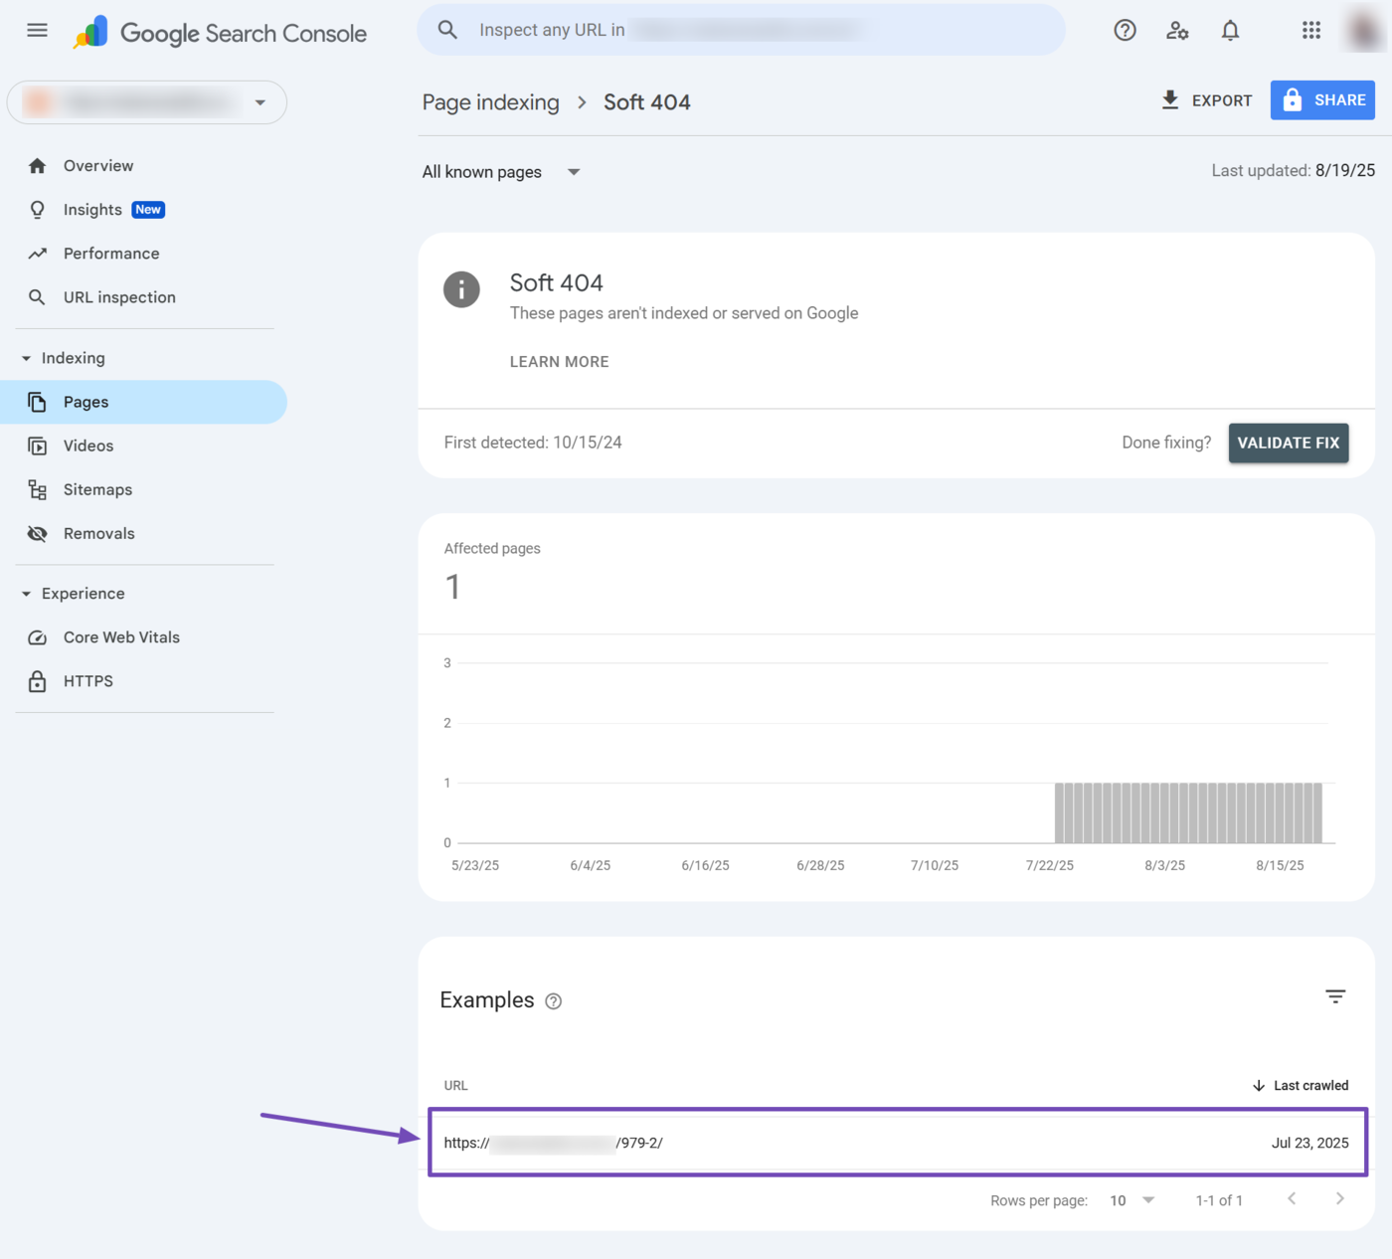Image resolution: width=1392 pixels, height=1259 pixels.
Task: Click the First detected 10/15/24 text
Action: point(533,443)
